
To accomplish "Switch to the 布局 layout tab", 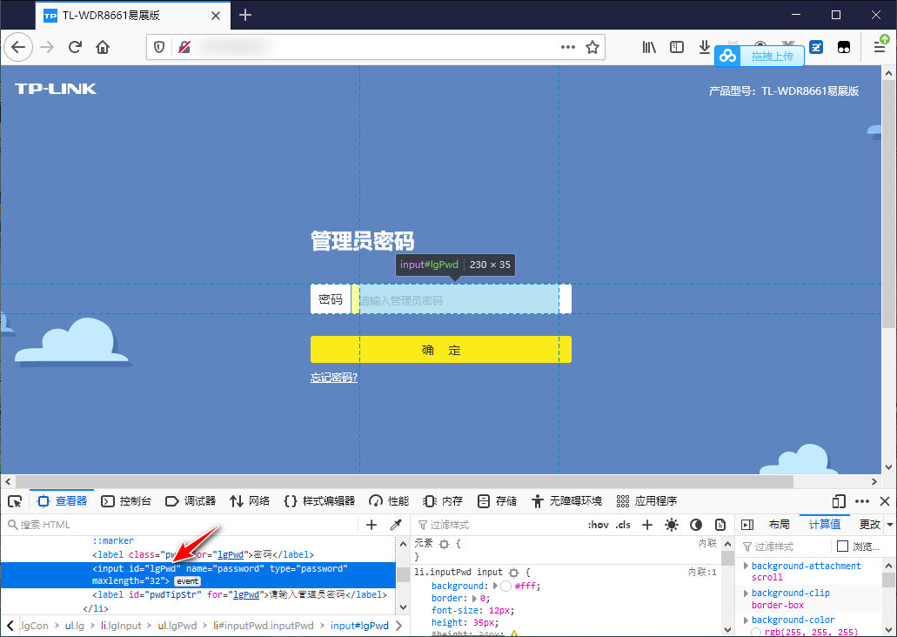I will point(780,525).
